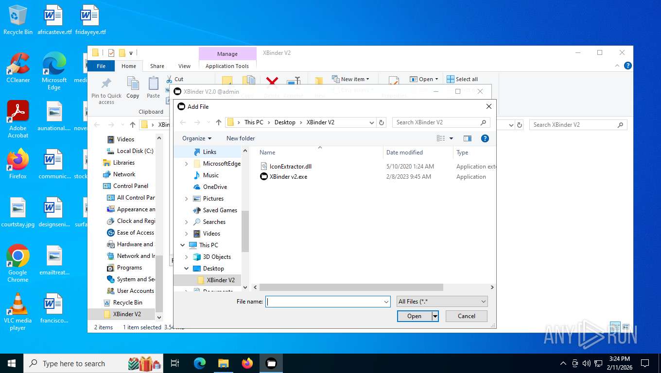Open help in Add File dialog
Image resolution: width=661 pixels, height=373 pixels.
pyautogui.click(x=485, y=138)
